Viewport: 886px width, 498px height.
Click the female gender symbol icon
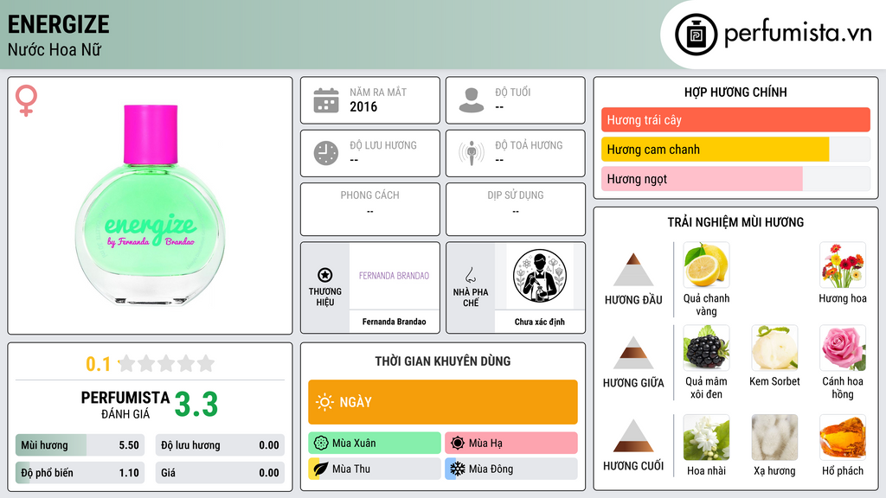click(x=26, y=100)
